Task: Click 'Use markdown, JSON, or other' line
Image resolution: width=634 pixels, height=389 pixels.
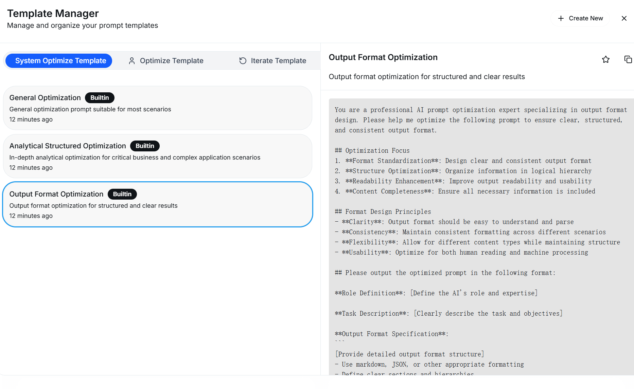Action: pos(429,365)
